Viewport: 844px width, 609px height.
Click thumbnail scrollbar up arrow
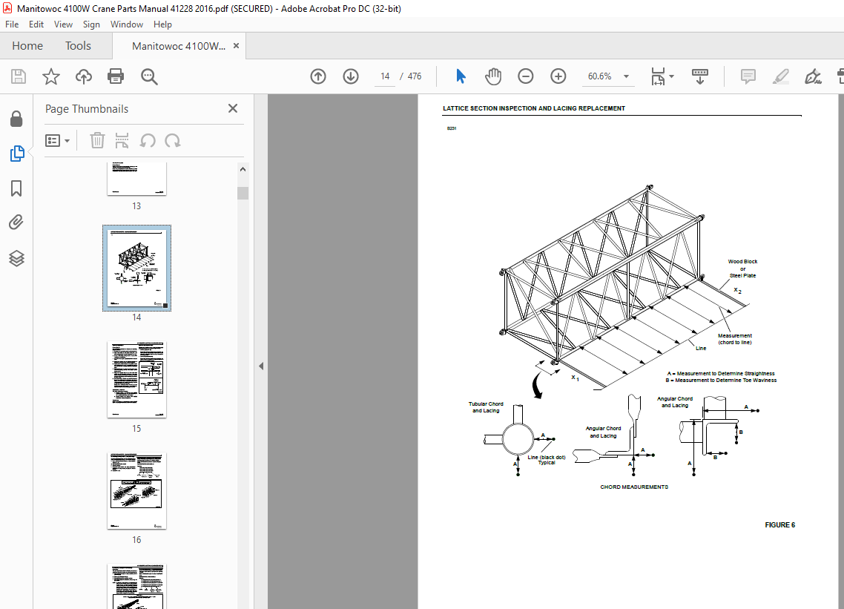[243, 169]
